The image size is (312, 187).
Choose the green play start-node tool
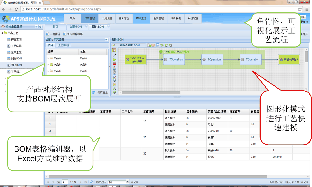tap(114, 59)
